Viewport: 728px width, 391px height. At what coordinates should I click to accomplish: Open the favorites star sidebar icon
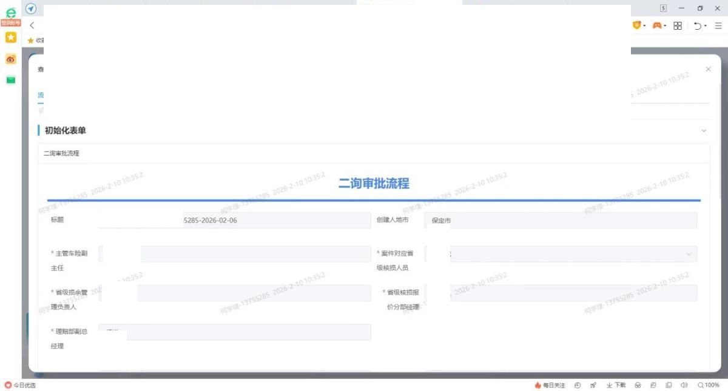pos(10,38)
